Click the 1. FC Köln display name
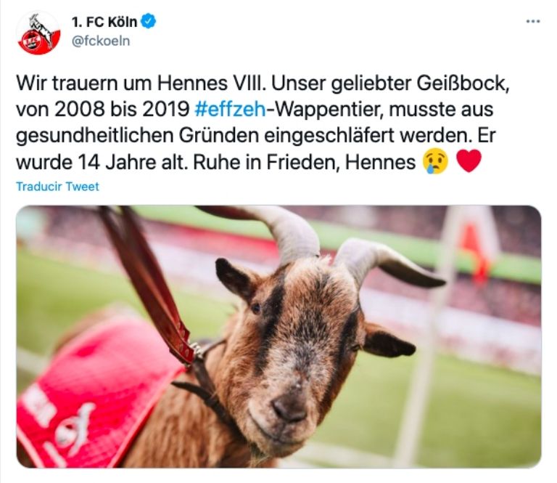The height and width of the screenshot is (483, 557). point(104,22)
